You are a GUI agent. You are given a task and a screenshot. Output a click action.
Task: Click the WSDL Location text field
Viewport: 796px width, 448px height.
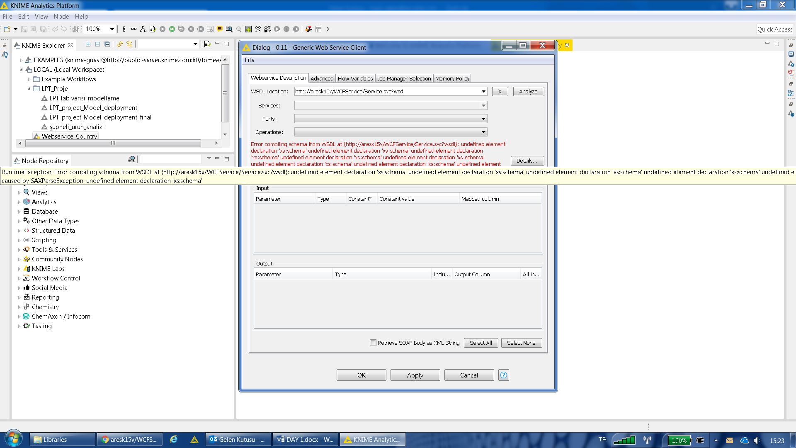click(387, 91)
